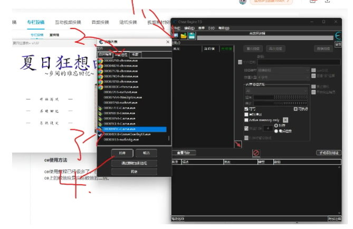Click the grey scan progress bar

(265, 38)
